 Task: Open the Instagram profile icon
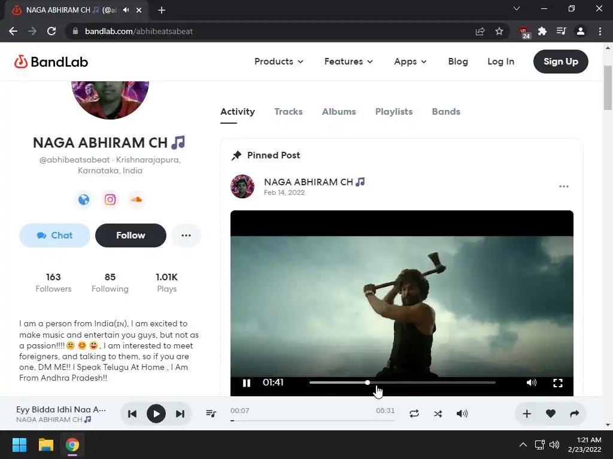pos(110,200)
